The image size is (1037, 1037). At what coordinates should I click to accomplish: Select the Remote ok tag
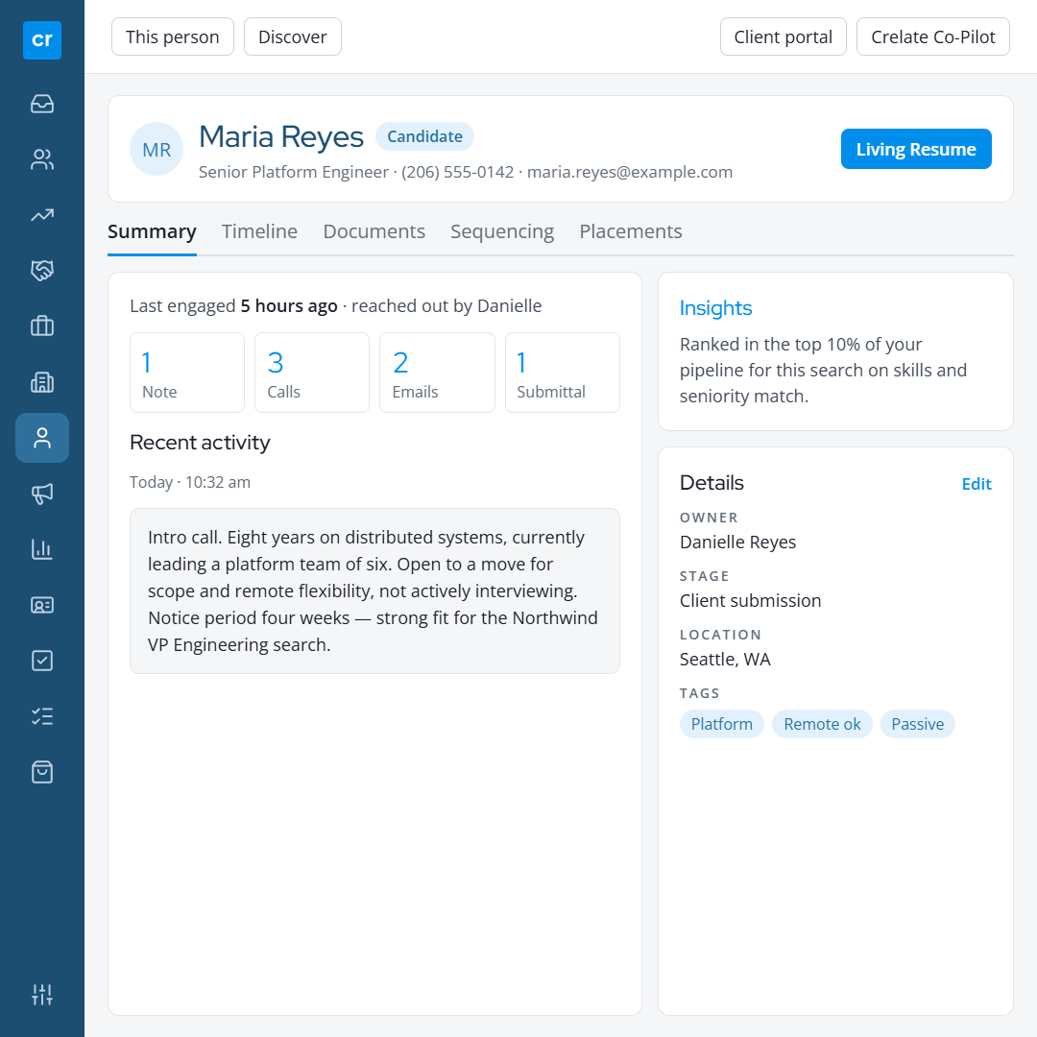pyautogui.click(x=822, y=724)
